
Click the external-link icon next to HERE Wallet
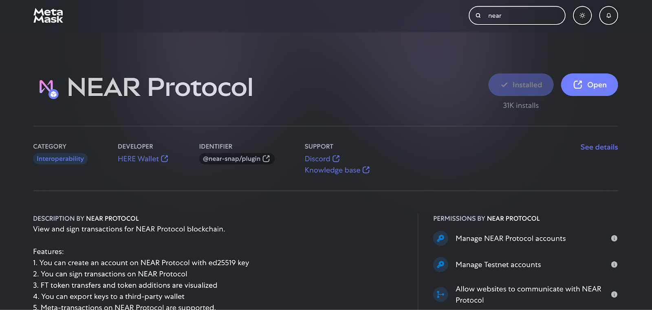[x=165, y=159]
